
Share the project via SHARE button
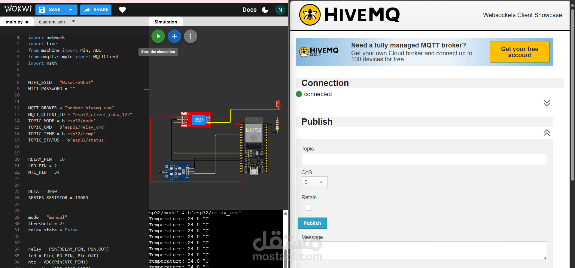click(x=96, y=10)
